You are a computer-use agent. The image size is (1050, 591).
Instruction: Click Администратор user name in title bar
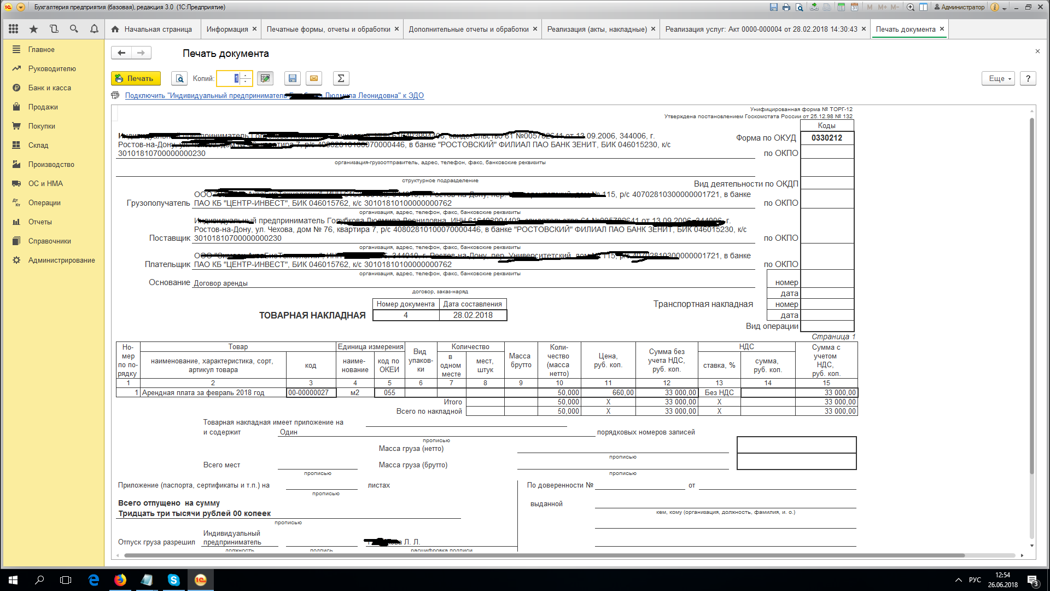(x=959, y=7)
